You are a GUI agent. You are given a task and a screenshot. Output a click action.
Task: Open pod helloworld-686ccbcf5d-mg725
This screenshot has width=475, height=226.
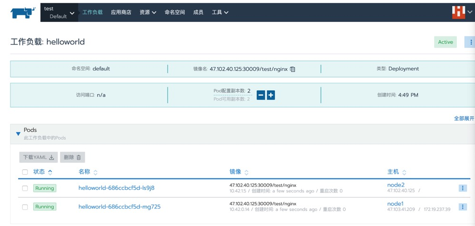[119, 207]
